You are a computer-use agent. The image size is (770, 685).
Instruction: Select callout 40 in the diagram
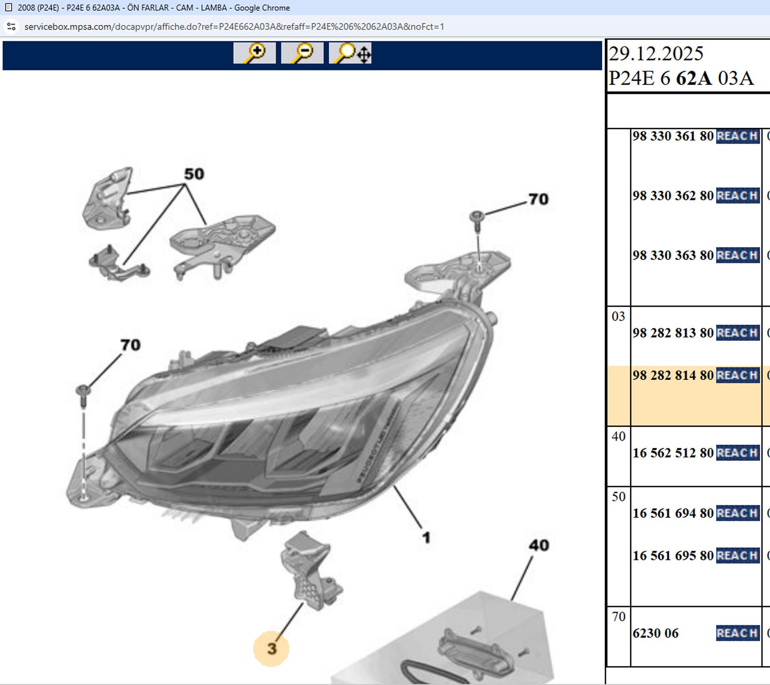coord(538,545)
